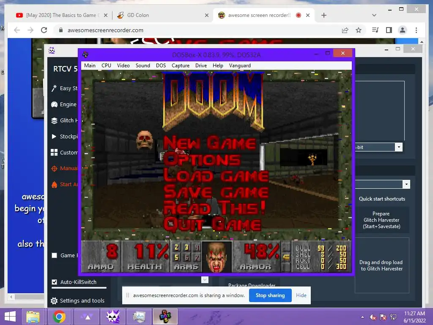
Task: Open the DOSBox-X taskbar icon
Action: [x=165, y=317]
